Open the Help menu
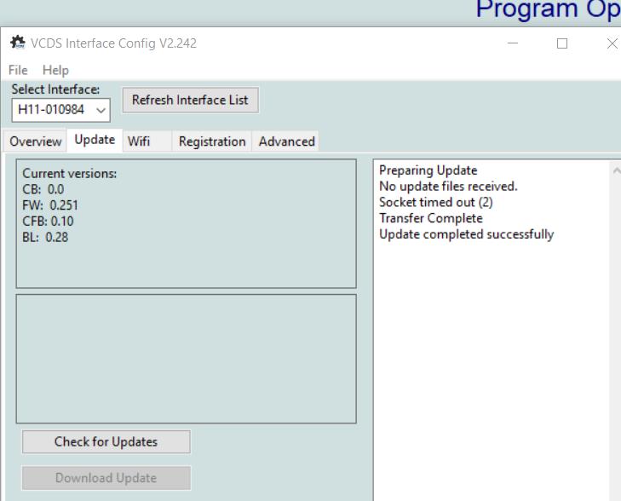Screen dimensions: 621x501 tap(55, 70)
